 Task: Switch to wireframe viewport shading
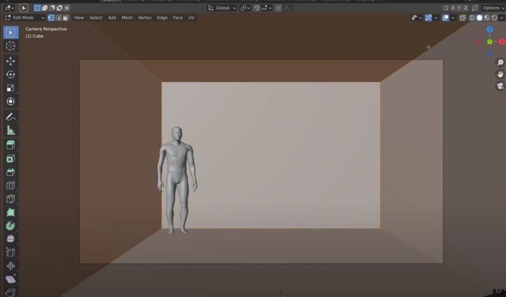pyautogui.click(x=472, y=18)
